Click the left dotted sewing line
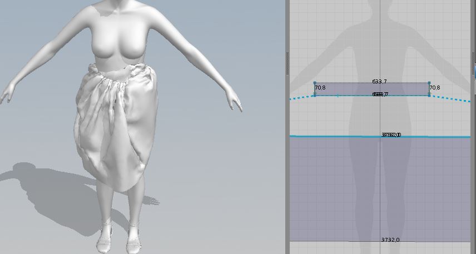 (x=303, y=97)
